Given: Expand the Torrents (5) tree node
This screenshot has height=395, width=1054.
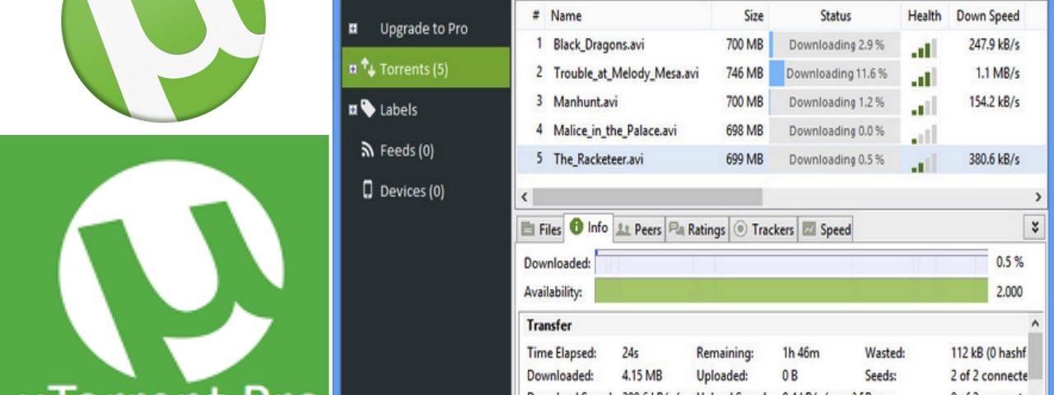Looking at the screenshot, I should click(353, 69).
